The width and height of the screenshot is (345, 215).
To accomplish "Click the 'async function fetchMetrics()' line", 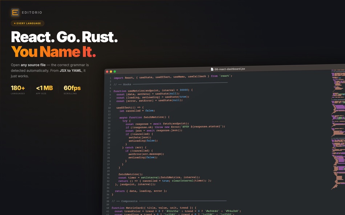I will pos(144,117).
